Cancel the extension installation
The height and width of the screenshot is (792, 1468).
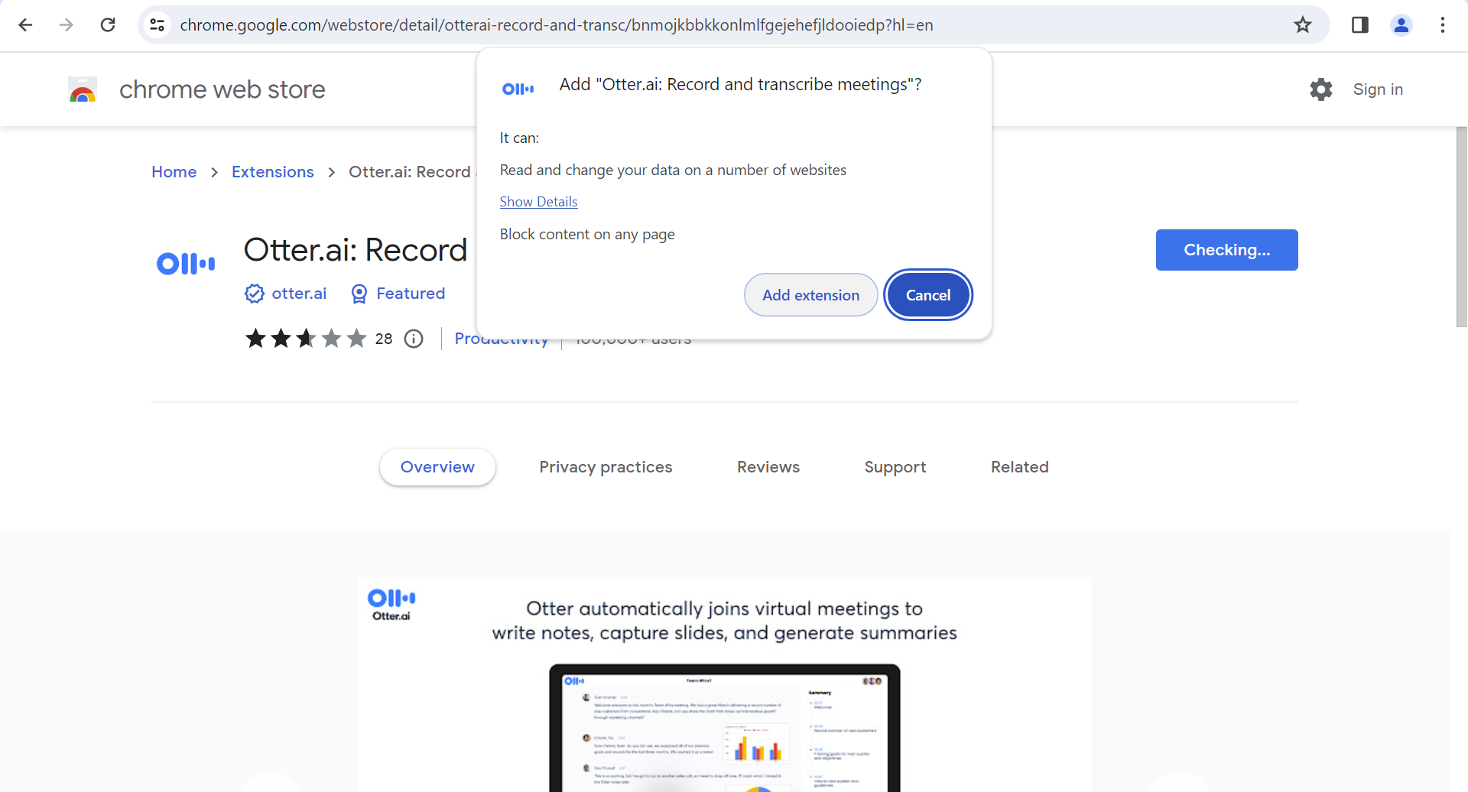(x=927, y=294)
